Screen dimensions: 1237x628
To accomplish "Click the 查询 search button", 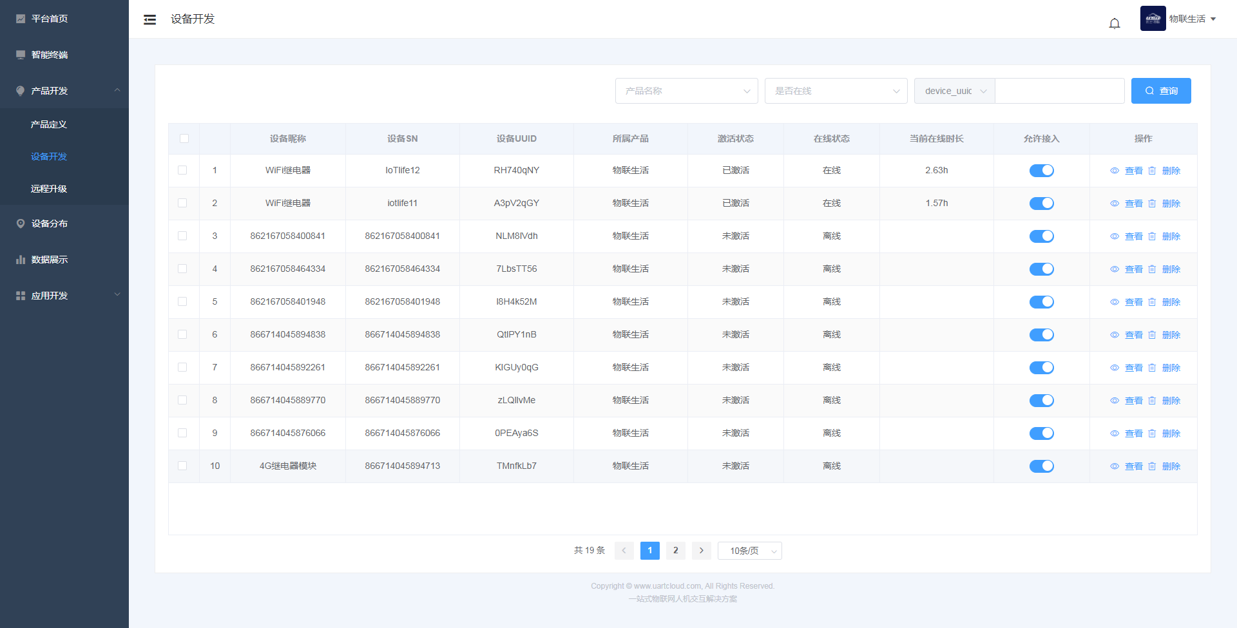I will click(1161, 91).
